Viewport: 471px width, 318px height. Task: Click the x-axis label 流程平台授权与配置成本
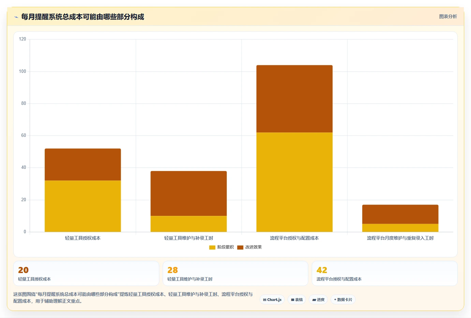click(294, 238)
